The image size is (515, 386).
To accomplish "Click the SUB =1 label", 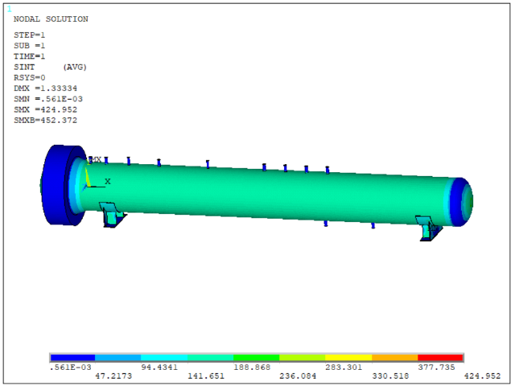I will (30, 46).
